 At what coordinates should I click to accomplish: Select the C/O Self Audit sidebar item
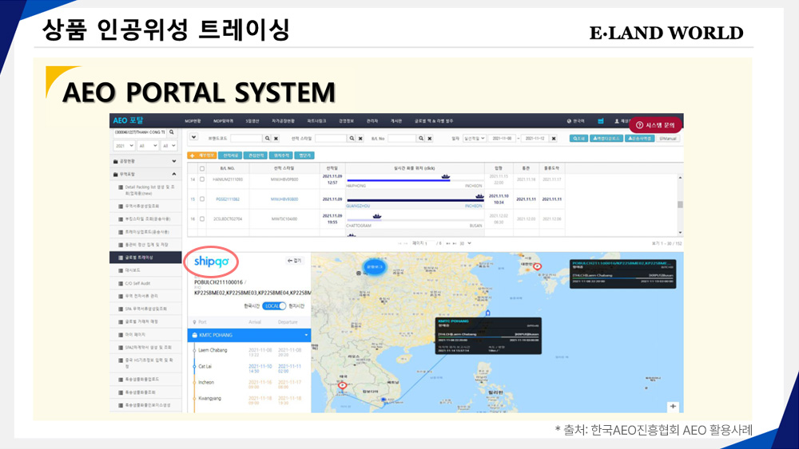coord(137,283)
